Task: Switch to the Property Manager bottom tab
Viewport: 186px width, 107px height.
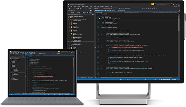Action: tap(83, 77)
